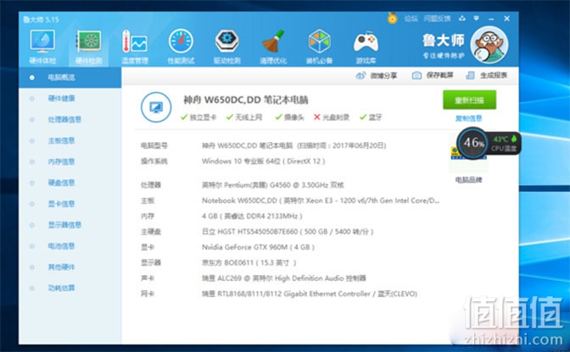Click the 46% memory usage floating ball
The image size is (570, 352).
pos(472,143)
